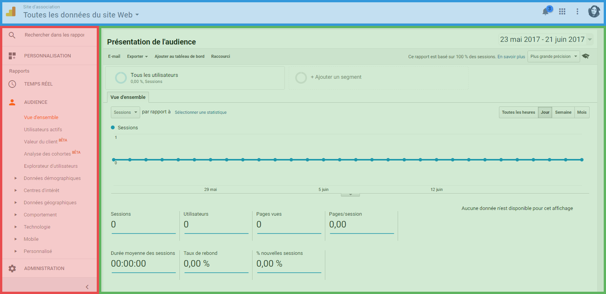
Task: Select the Toutes les heures view
Action: pyautogui.click(x=518, y=112)
